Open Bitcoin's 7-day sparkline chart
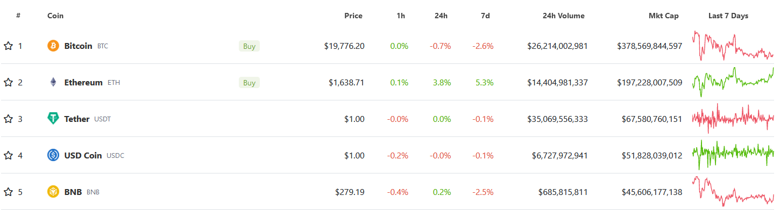Screen dimensions: 780x210 coord(733,46)
